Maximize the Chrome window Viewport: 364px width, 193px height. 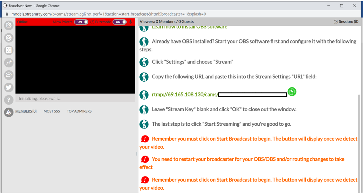click(342, 6)
